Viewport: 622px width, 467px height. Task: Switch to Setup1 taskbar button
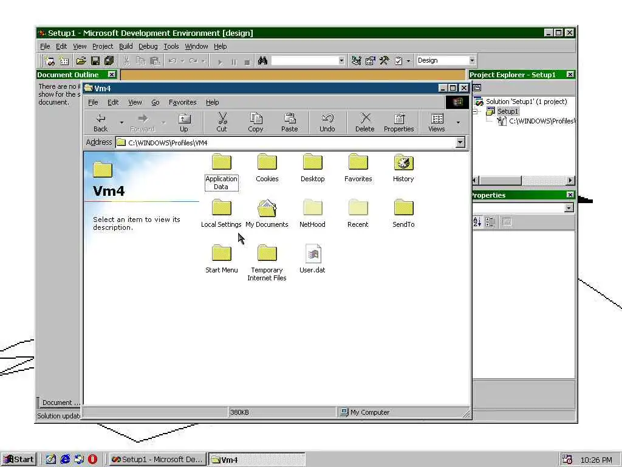pyautogui.click(x=157, y=459)
